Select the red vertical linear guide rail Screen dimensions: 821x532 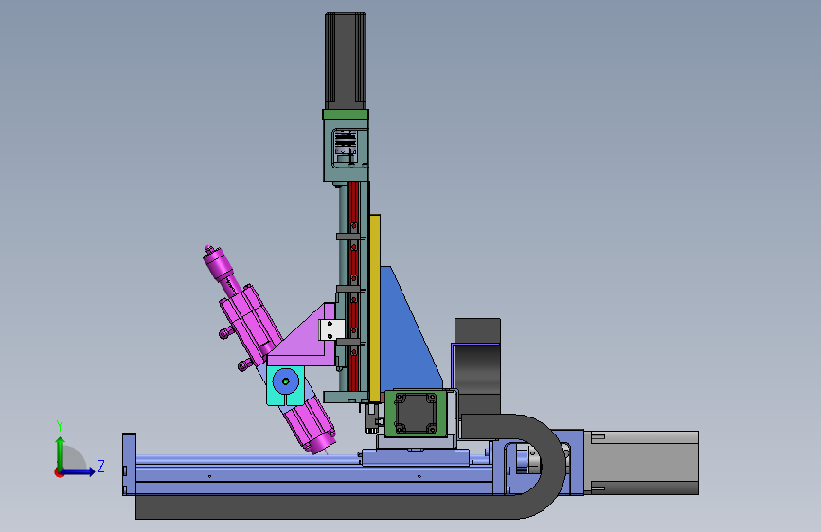pyautogui.click(x=354, y=287)
